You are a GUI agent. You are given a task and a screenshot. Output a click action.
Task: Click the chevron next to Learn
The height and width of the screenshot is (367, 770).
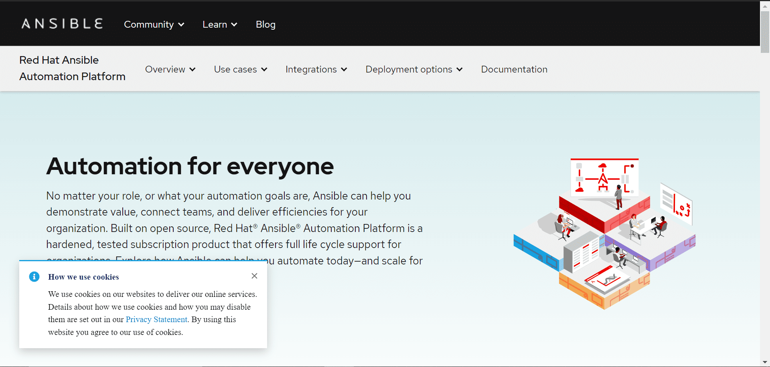pyautogui.click(x=234, y=24)
